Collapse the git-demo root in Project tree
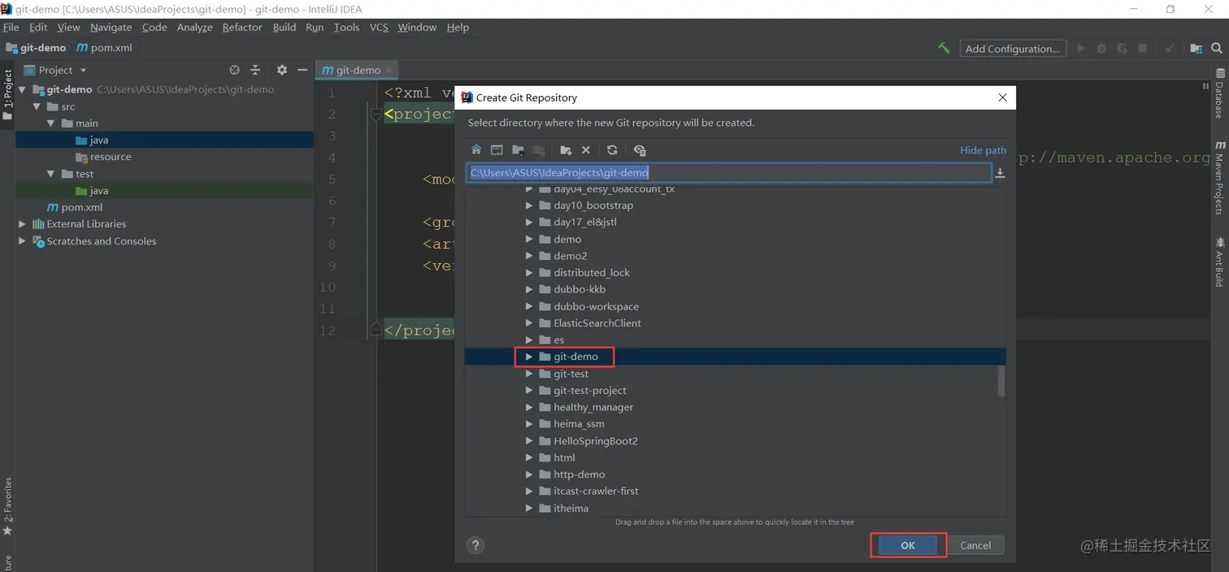 pyautogui.click(x=23, y=89)
